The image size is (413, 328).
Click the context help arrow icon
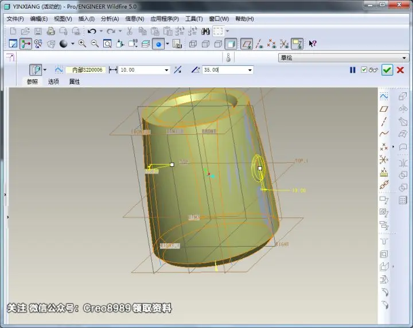313,44
